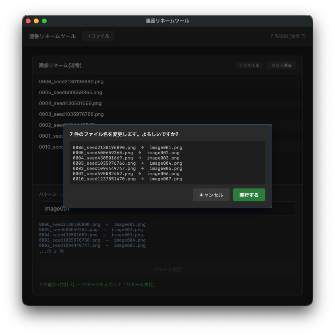Viewport: 335px width, 335px height.
Task: Click the パターン label
Action: [48, 194]
